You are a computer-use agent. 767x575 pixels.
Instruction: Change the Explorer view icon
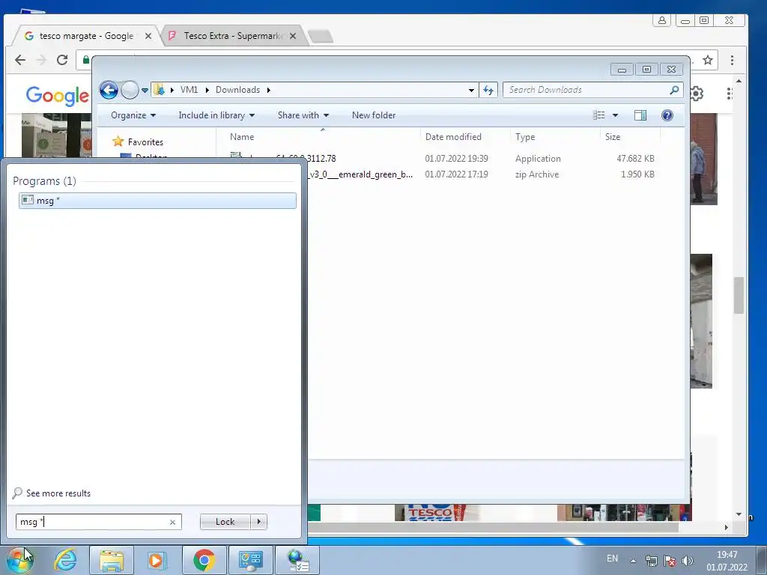coord(599,115)
